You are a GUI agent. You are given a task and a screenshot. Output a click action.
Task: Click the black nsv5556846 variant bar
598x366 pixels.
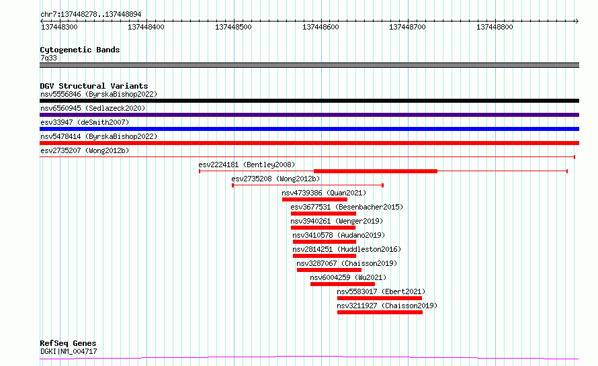[x=309, y=101]
